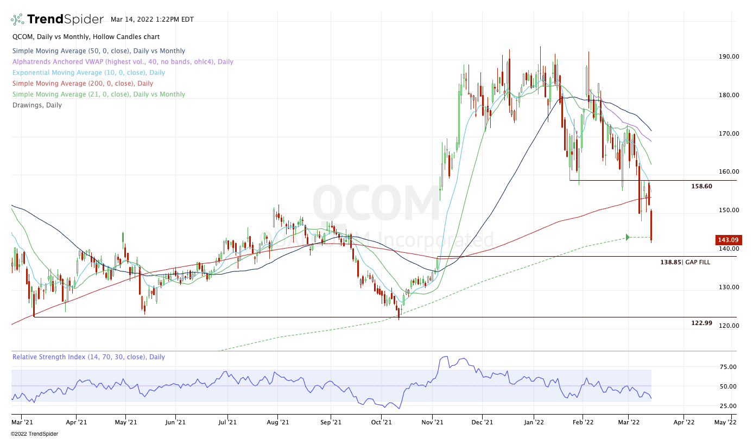The height and width of the screenshot is (439, 753).
Task: Click the 130.00 price axis label
Action: pyautogui.click(x=729, y=287)
